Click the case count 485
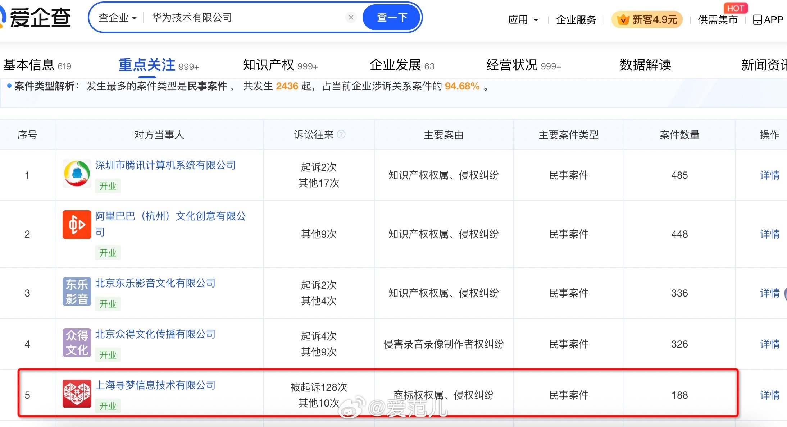 coord(679,175)
